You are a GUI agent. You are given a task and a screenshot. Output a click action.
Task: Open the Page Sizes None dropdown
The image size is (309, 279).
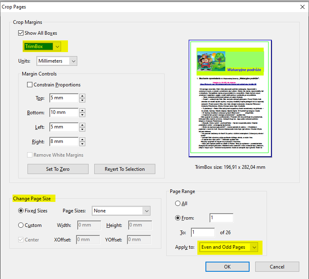click(x=121, y=211)
